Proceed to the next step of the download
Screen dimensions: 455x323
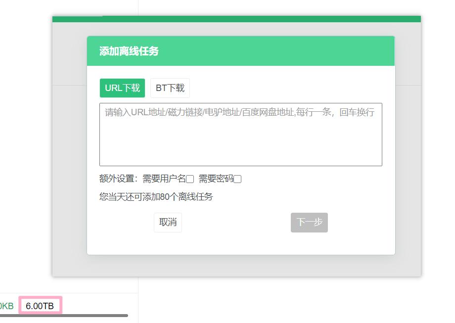[x=309, y=222]
